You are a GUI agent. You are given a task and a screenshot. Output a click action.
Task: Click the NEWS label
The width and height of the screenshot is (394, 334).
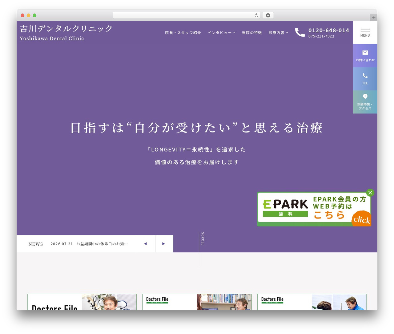pyautogui.click(x=36, y=244)
